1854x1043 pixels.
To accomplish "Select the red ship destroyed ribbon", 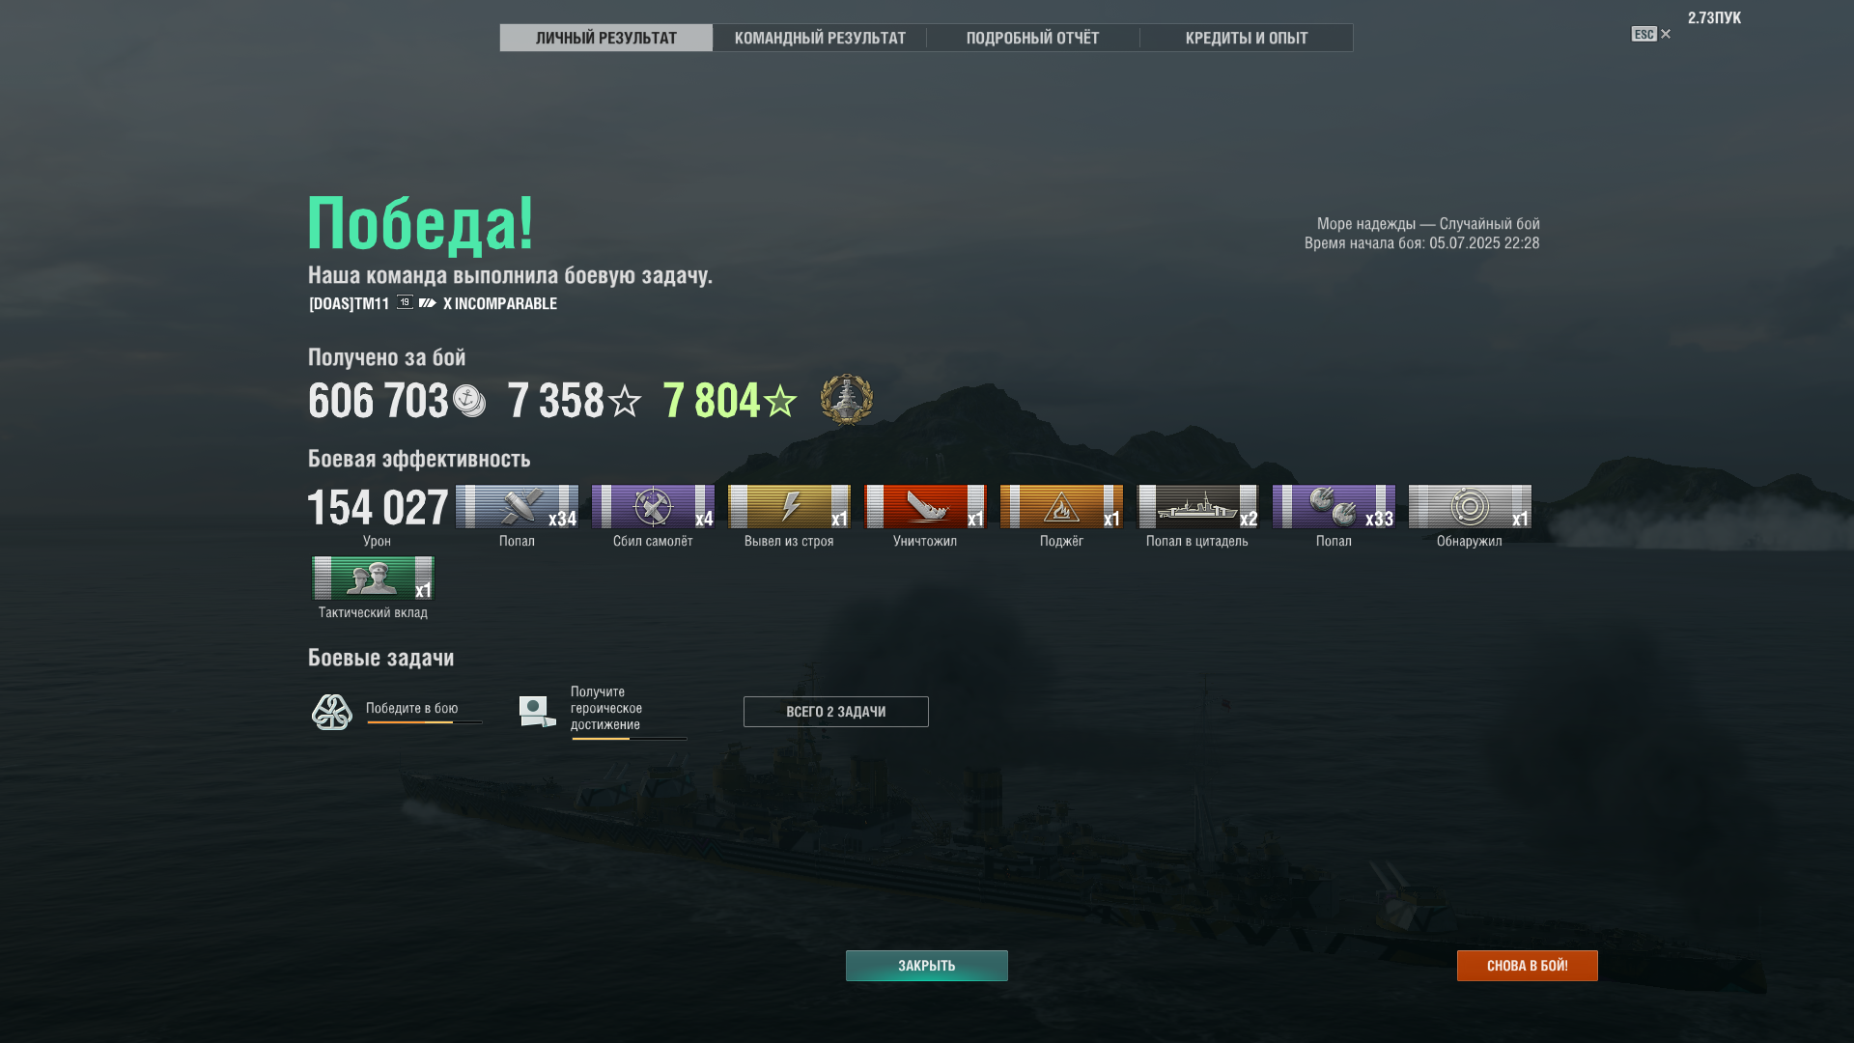I will click(x=925, y=506).
